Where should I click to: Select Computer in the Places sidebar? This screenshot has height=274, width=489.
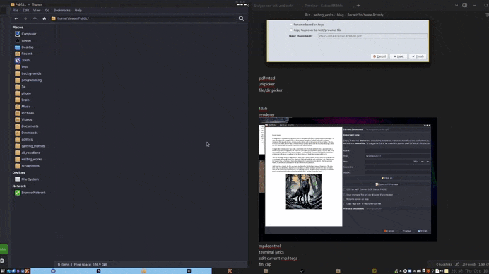pyautogui.click(x=25, y=34)
